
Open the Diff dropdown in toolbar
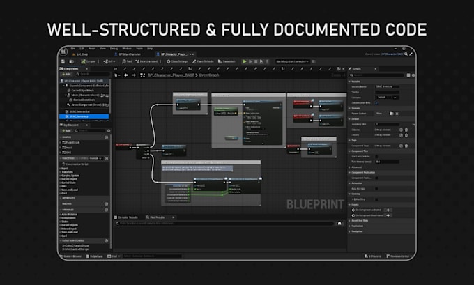(x=109, y=61)
